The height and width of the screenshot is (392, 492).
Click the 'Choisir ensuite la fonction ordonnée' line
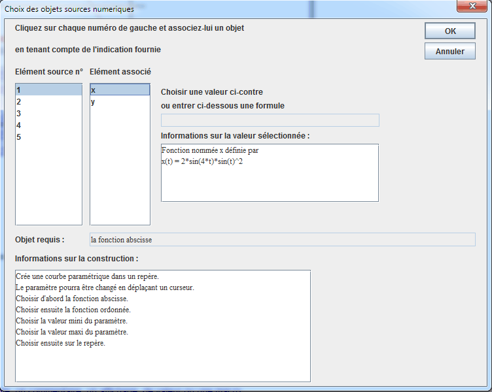pos(73,310)
